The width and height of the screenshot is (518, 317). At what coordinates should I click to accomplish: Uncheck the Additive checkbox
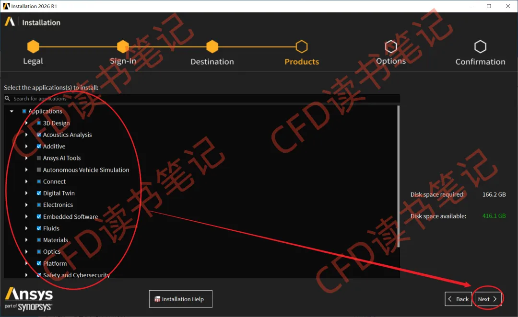pyautogui.click(x=39, y=146)
